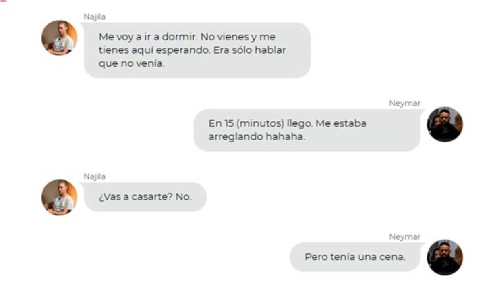Viewport: 493px width, 288px height.
Task: Choose the '¿Vas a casarte?' message bubble
Action: pos(145,197)
